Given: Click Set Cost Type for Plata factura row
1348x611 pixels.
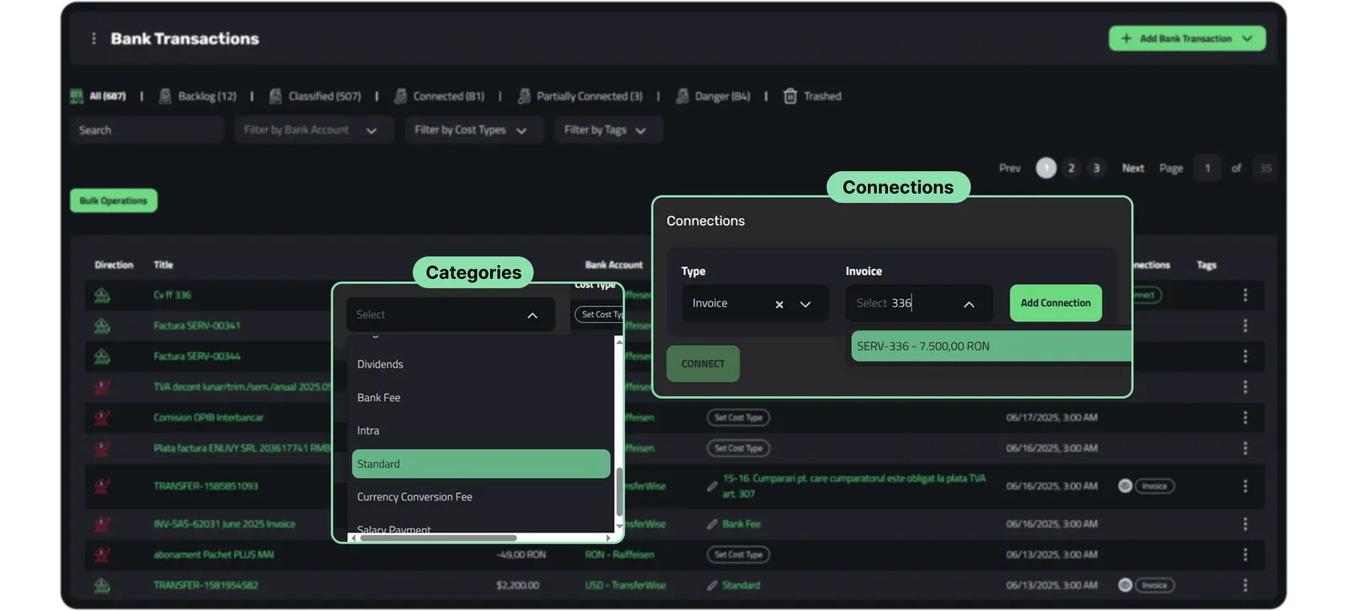Looking at the screenshot, I should pyautogui.click(x=738, y=448).
